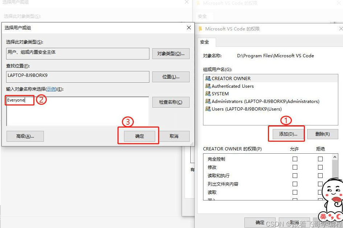This screenshot has width=343, height=228.
Task: Click the SYSTEM group icon
Action: (208, 94)
